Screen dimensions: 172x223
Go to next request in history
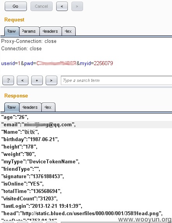[77, 6]
